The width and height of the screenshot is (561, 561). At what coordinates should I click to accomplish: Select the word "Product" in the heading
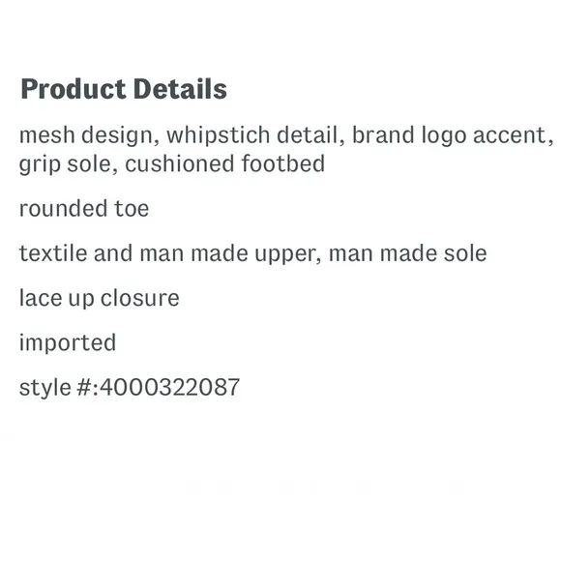coord(73,89)
